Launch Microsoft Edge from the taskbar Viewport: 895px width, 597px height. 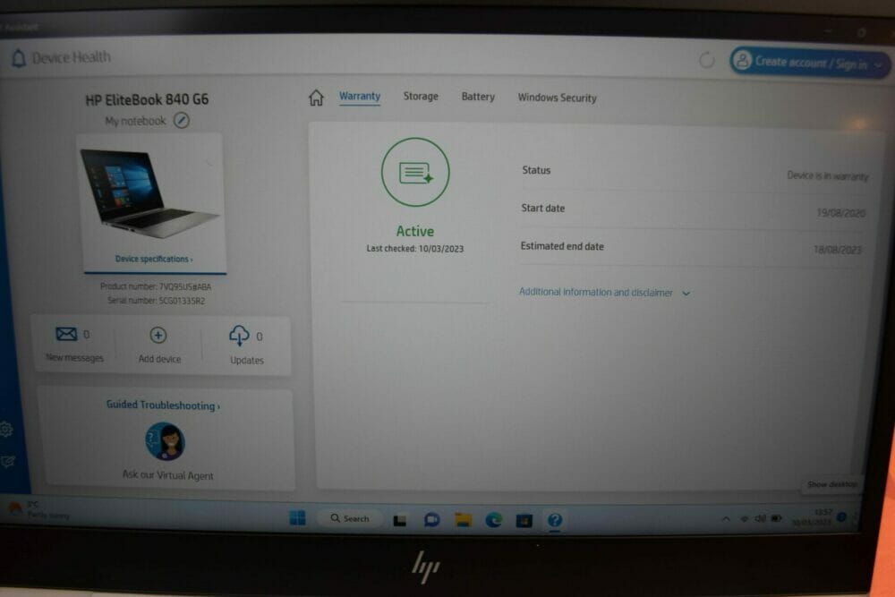click(x=494, y=520)
